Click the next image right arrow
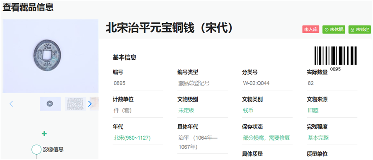Screen dimensions: 373x160 pyautogui.click(x=90, y=104)
